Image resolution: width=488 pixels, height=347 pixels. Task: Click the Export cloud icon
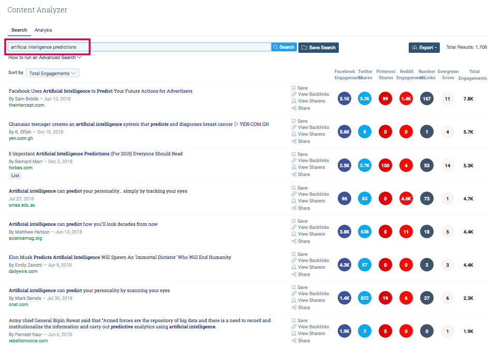[x=414, y=47]
